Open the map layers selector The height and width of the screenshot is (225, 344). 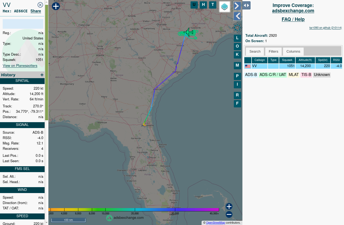tap(225, 7)
